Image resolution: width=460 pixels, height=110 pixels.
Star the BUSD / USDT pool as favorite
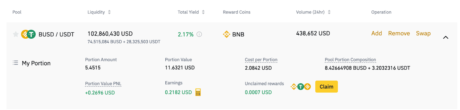tap(16, 34)
